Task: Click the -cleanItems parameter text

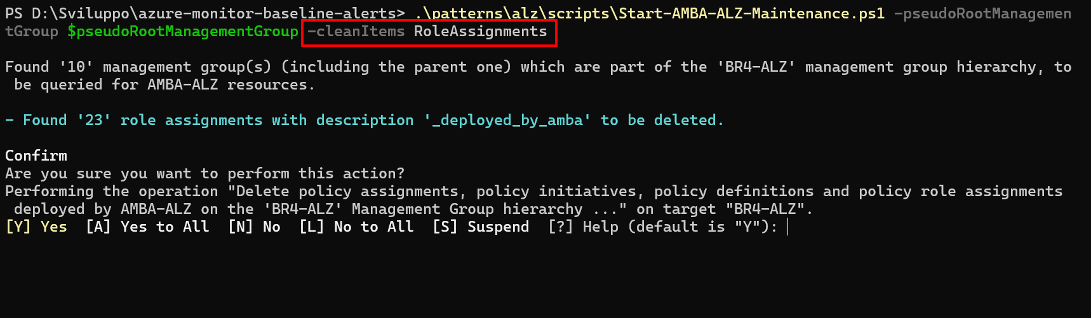Action: coord(356,32)
